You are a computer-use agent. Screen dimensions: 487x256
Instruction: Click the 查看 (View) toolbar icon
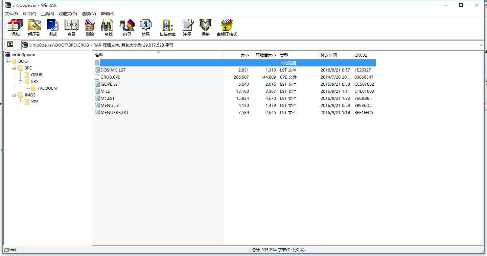[x=71, y=25]
